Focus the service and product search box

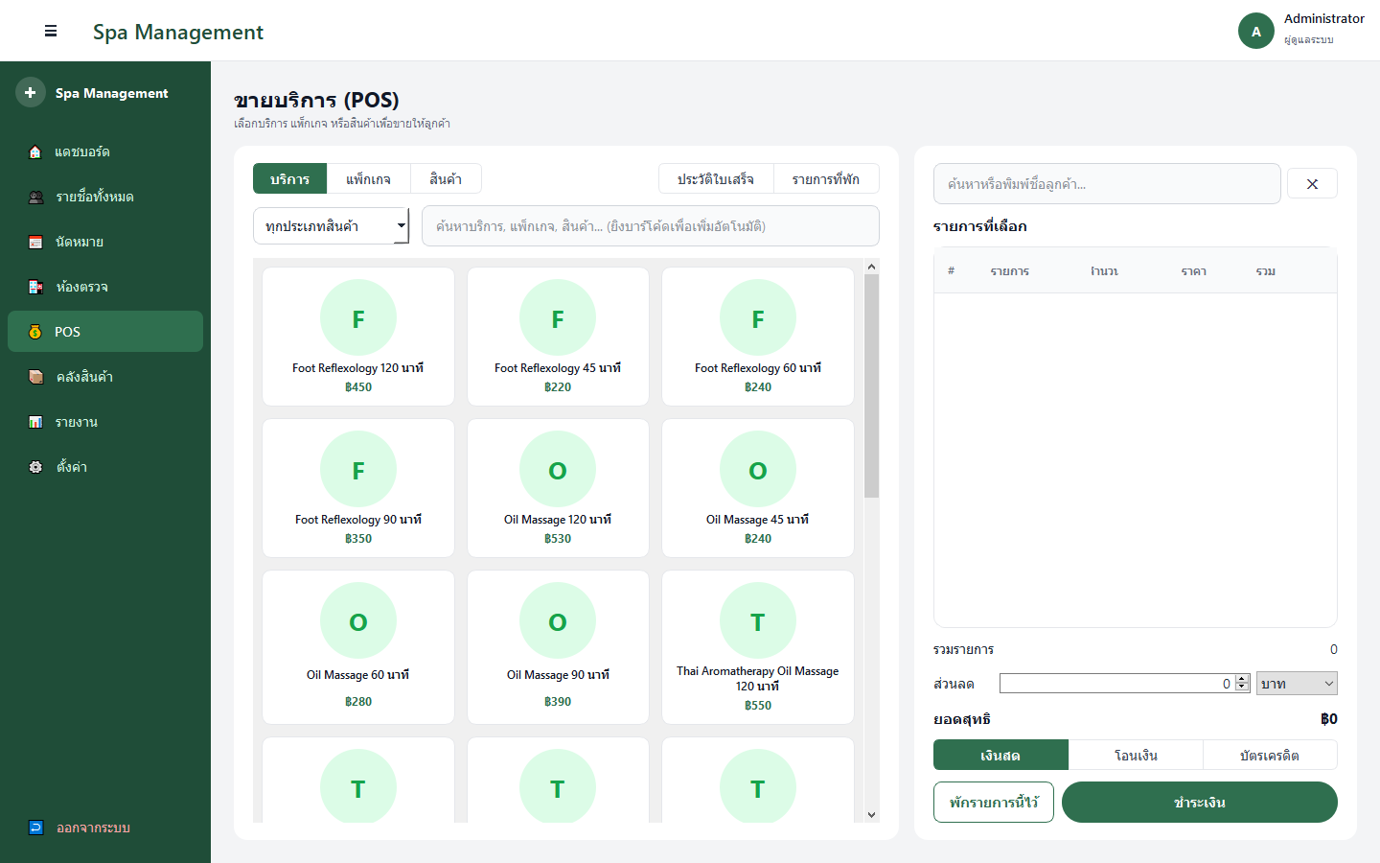(x=651, y=226)
